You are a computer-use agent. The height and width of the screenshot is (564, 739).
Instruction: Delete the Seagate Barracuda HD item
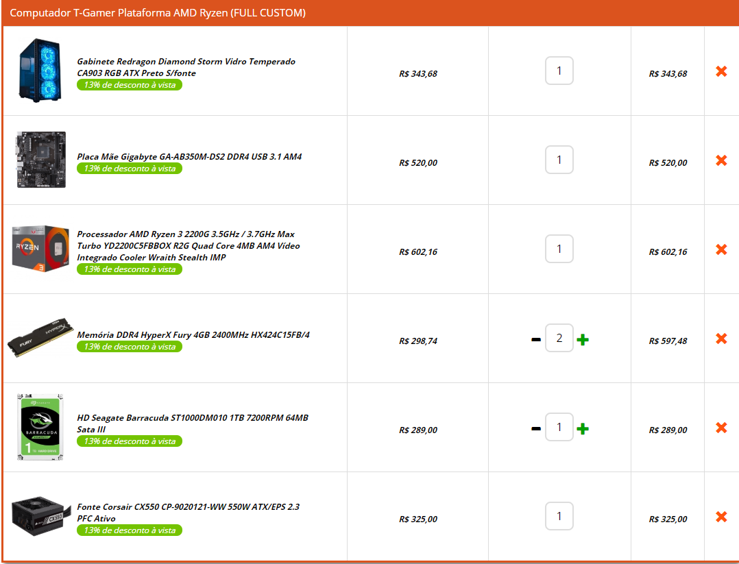coord(721,428)
